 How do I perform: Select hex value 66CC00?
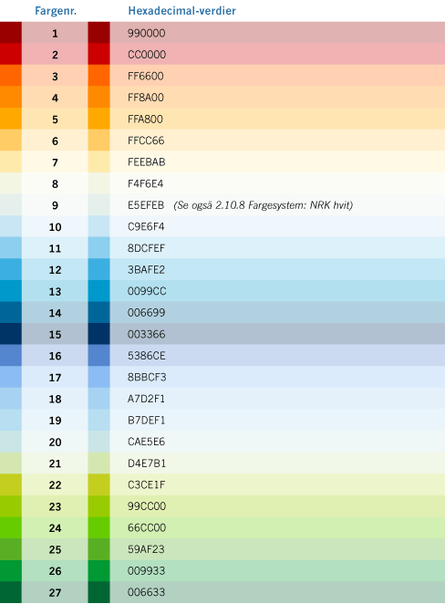147,528
